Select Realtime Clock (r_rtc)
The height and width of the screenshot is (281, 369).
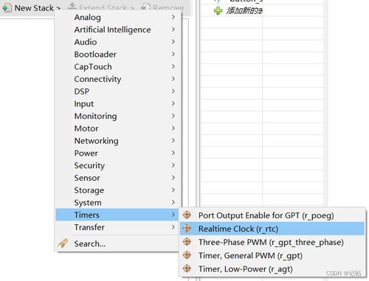click(272, 229)
